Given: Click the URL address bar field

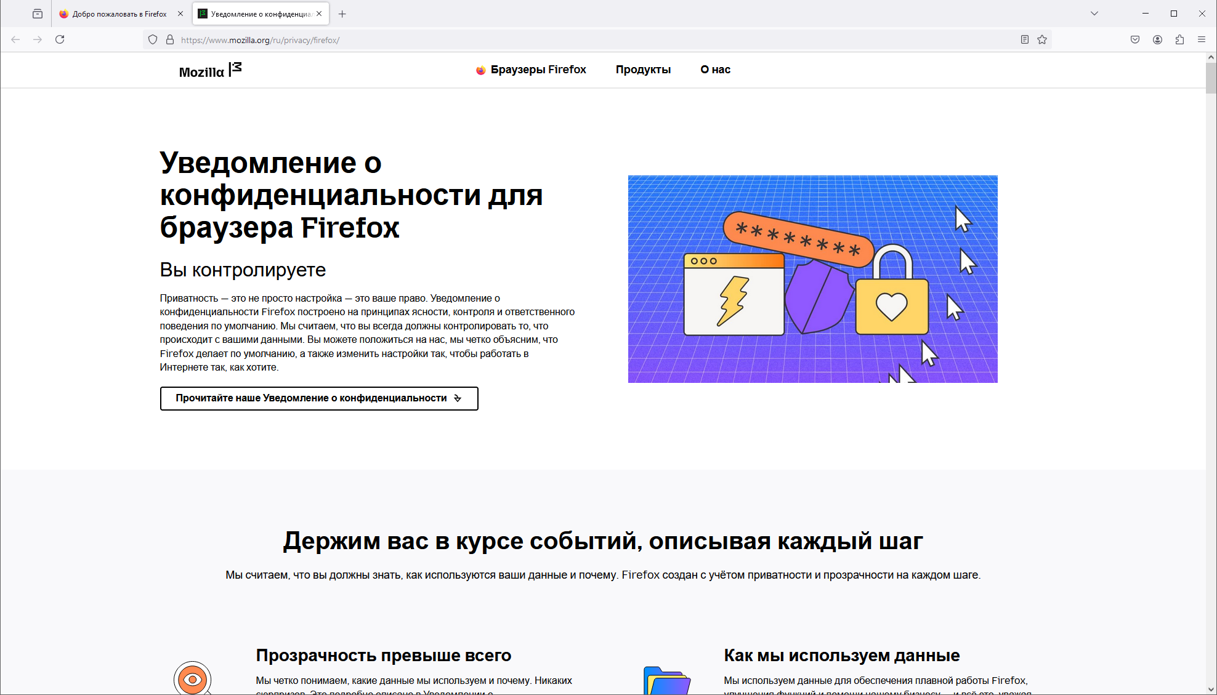Looking at the screenshot, I should click(554, 40).
